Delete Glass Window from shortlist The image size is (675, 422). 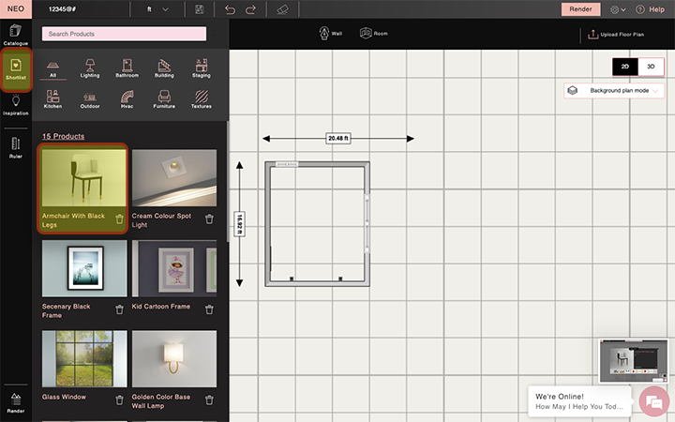point(119,400)
